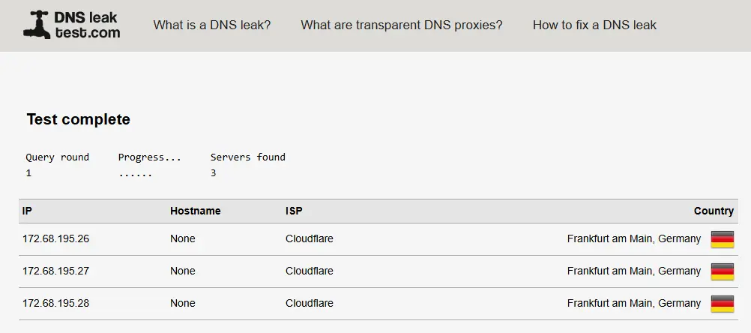Click the 'Servers found' count label
Viewport: 751px width, 333px height.
[247, 157]
